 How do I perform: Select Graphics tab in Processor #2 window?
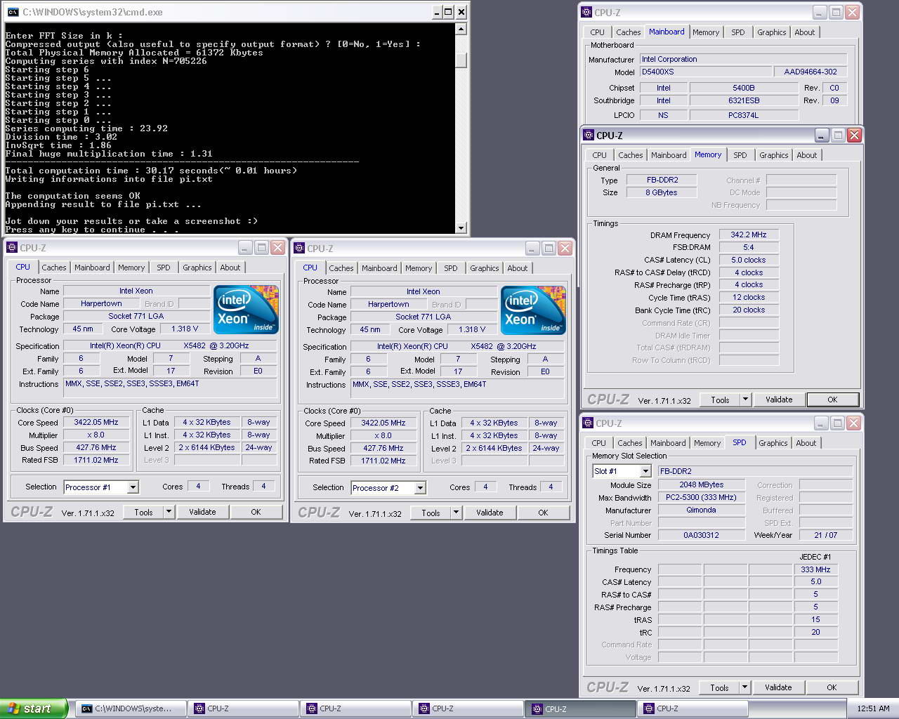click(x=485, y=268)
